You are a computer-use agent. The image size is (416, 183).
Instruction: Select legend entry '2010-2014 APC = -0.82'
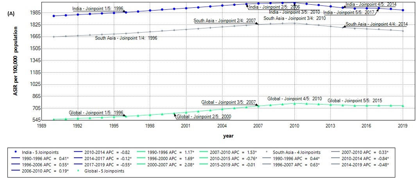(102, 152)
